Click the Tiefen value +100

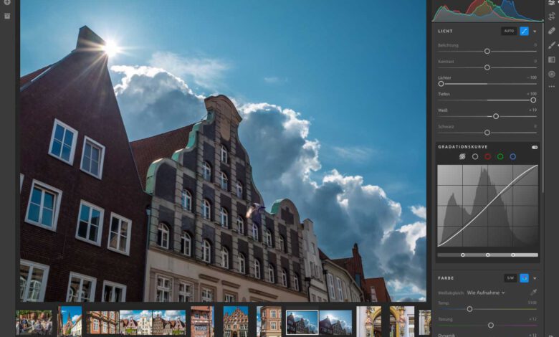click(x=532, y=94)
